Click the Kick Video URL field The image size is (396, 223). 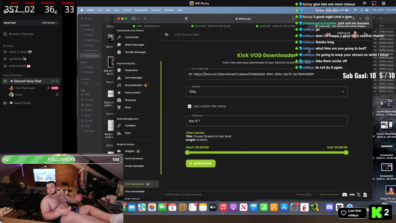(266, 74)
